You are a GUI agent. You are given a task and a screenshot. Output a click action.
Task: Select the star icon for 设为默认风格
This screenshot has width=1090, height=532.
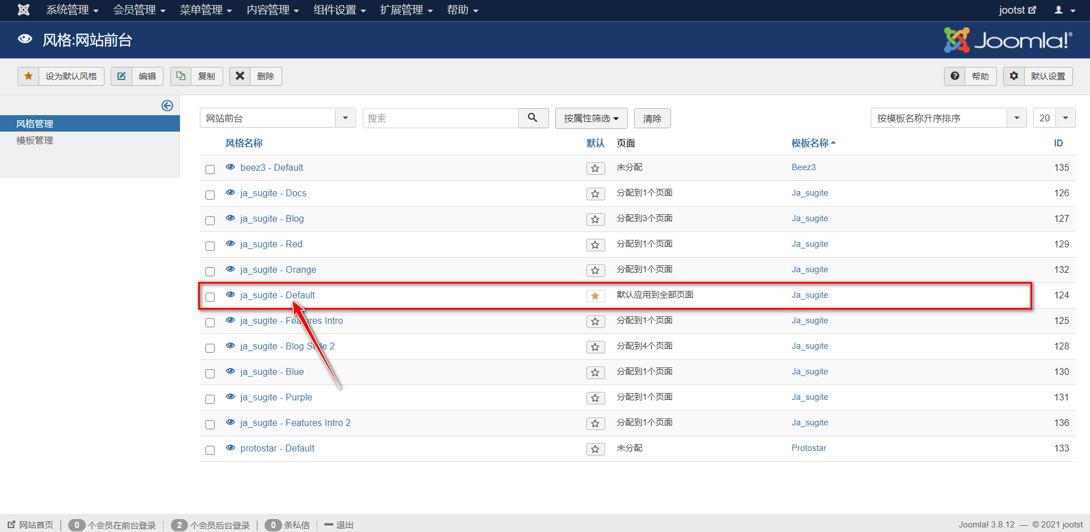click(28, 76)
